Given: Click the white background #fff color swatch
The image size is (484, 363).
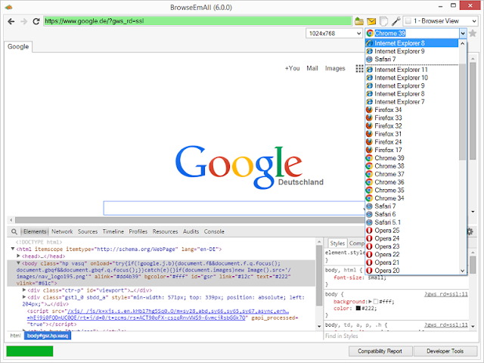Looking at the screenshot, I should click(376, 302).
